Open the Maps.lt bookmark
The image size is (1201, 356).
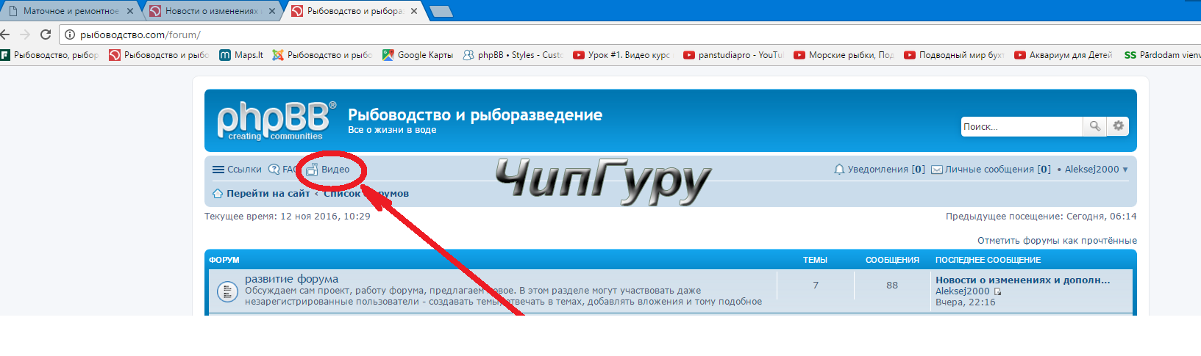coord(241,55)
